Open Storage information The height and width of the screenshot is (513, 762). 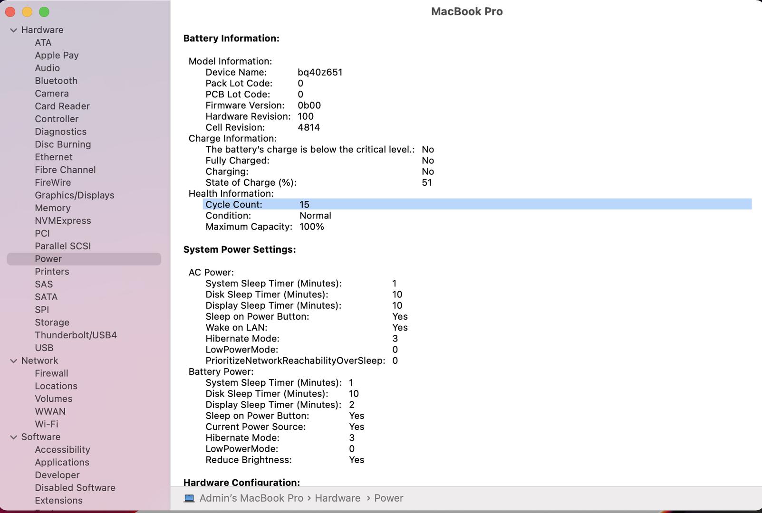click(52, 323)
